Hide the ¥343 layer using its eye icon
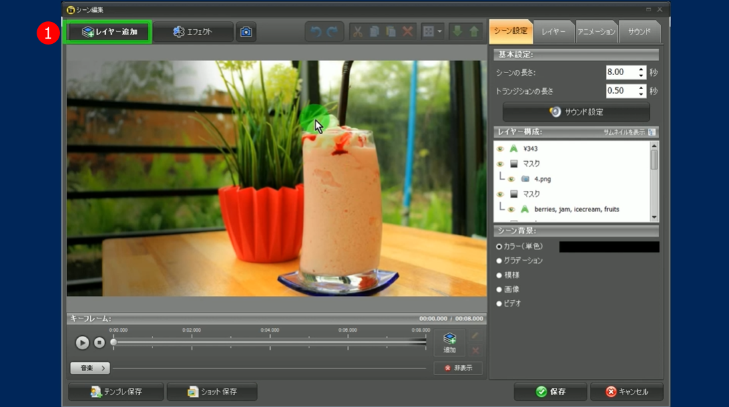Screen dimensions: 729x407 [500, 149]
